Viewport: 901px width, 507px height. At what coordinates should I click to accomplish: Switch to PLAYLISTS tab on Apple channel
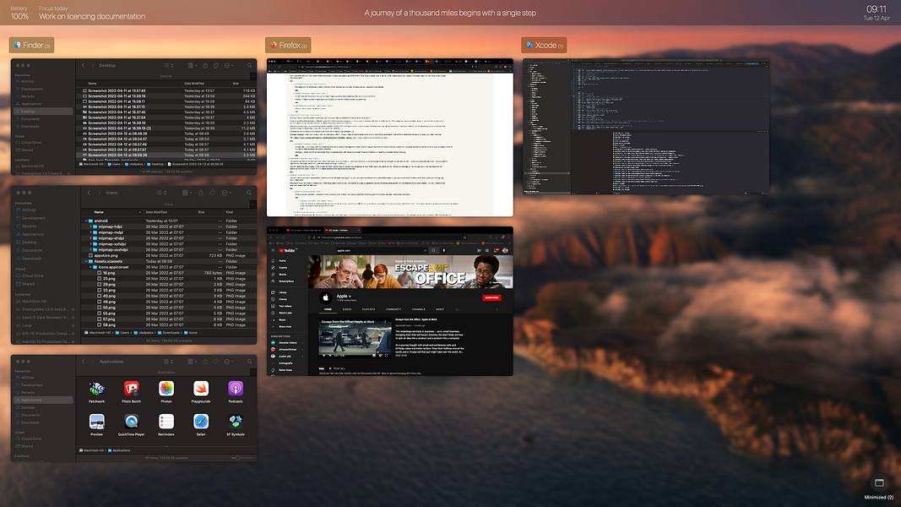point(368,309)
